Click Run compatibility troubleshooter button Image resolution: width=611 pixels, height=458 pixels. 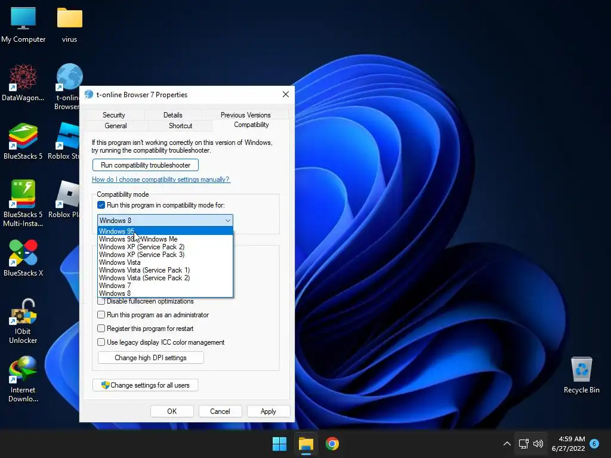coord(146,165)
